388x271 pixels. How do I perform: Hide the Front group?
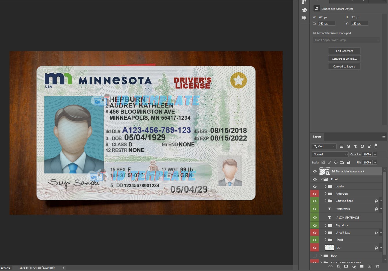[x=315, y=179]
